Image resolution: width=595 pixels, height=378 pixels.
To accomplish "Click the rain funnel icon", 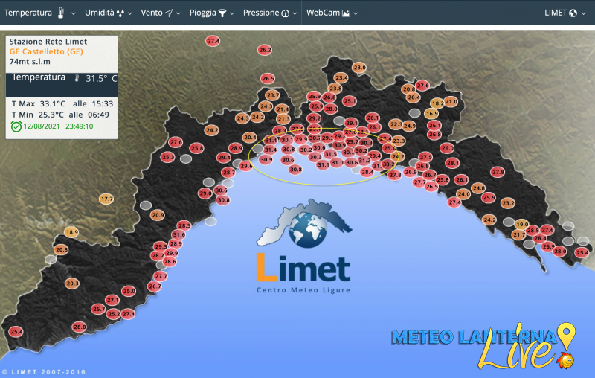I will (x=222, y=13).
